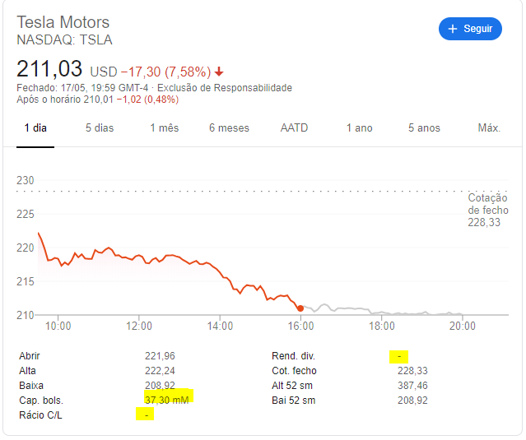Select the Máx. range tab
This screenshot has height=440, width=526.
(489, 128)
